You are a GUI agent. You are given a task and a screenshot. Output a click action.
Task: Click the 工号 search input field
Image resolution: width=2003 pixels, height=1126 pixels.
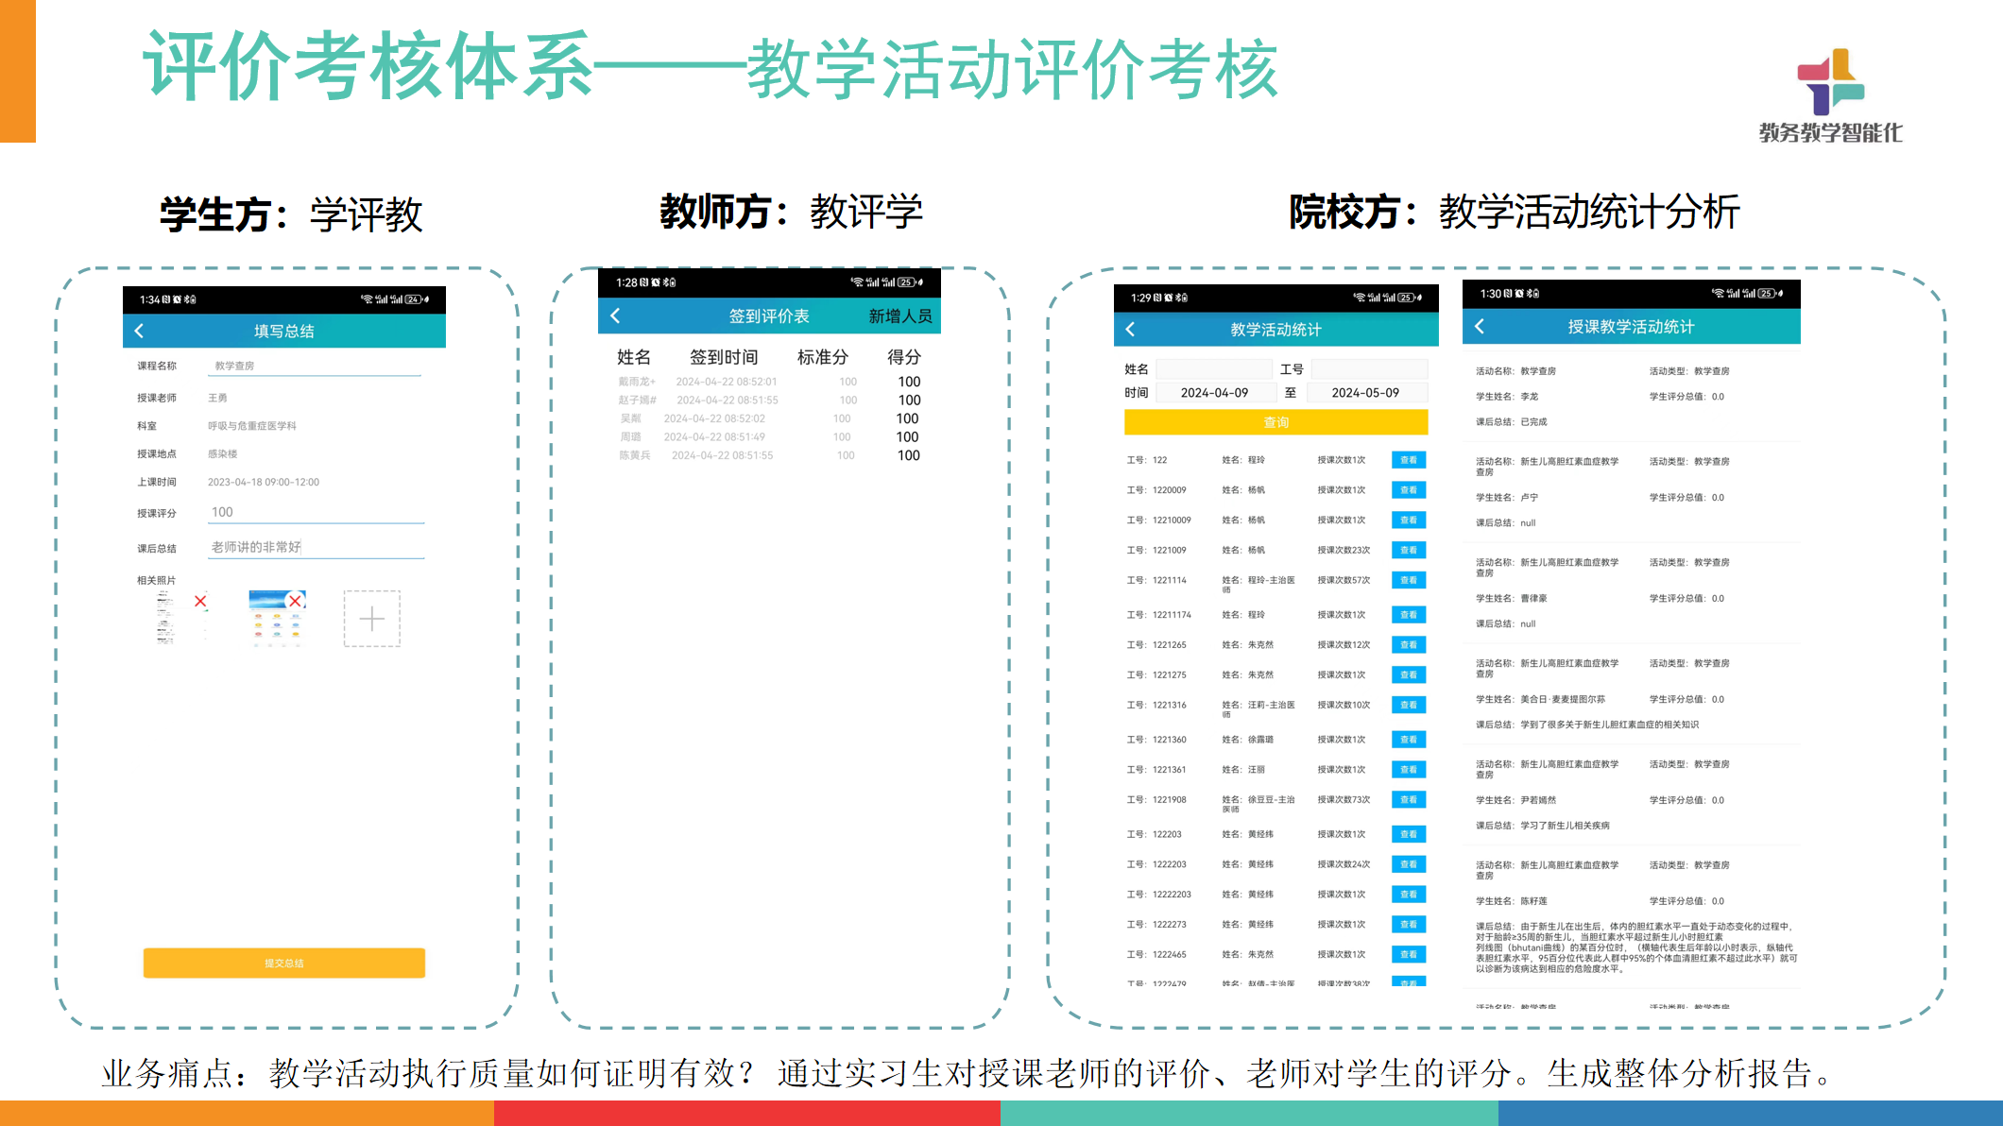point(1368,369)
